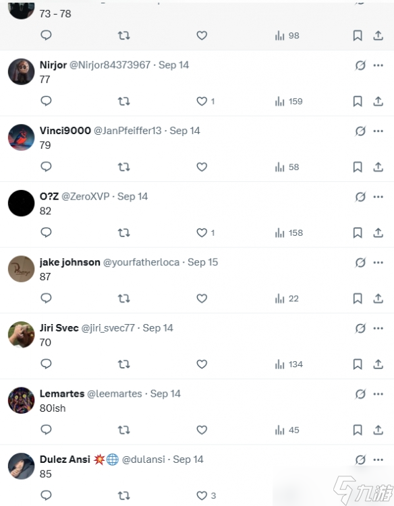Open Sep 15 timestamp on jake johnson tweet

pos(202,262)
